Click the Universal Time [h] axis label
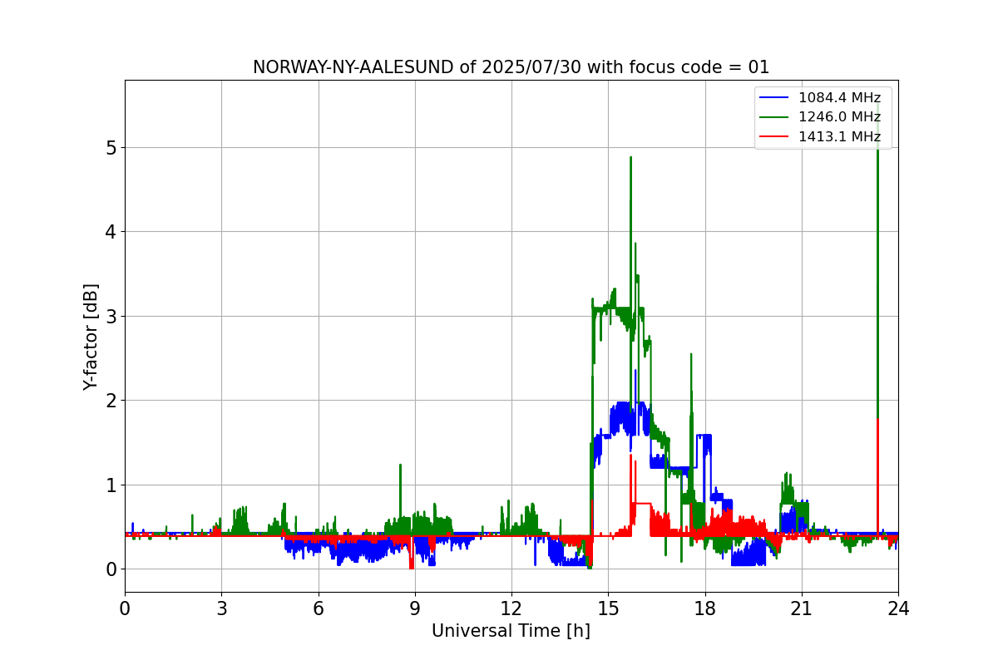 click(x=511, y=631)
